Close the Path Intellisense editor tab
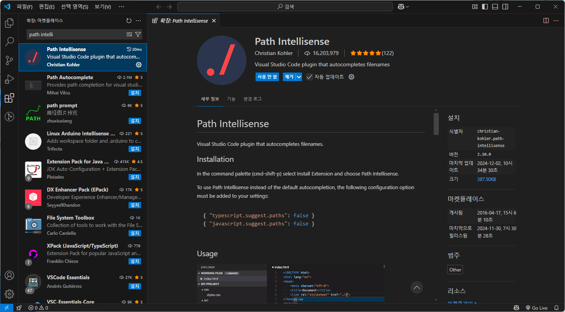This screenshot has width=565, height=312. 214,21
